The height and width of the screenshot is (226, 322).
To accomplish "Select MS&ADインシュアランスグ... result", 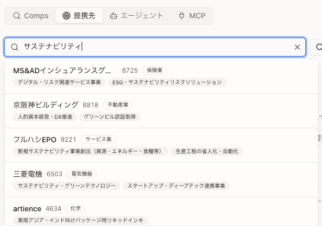I will coord(161,76).
